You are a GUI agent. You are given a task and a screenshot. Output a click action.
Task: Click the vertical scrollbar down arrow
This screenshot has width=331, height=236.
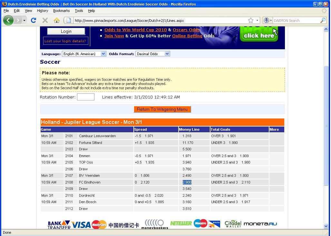pos(326,226)
